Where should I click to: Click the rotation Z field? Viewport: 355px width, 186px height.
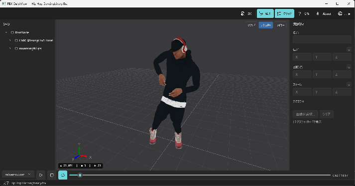point(342,74)
